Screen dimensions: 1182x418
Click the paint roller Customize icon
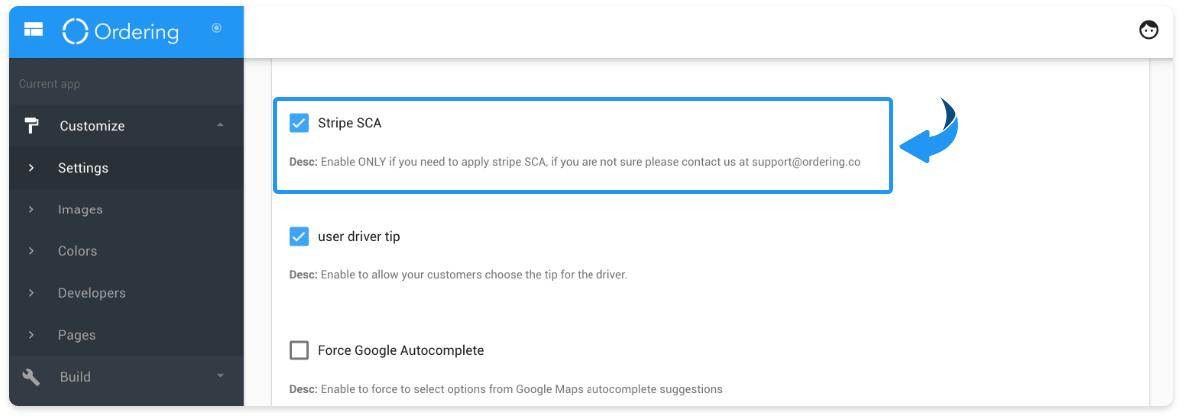[31, 125]
